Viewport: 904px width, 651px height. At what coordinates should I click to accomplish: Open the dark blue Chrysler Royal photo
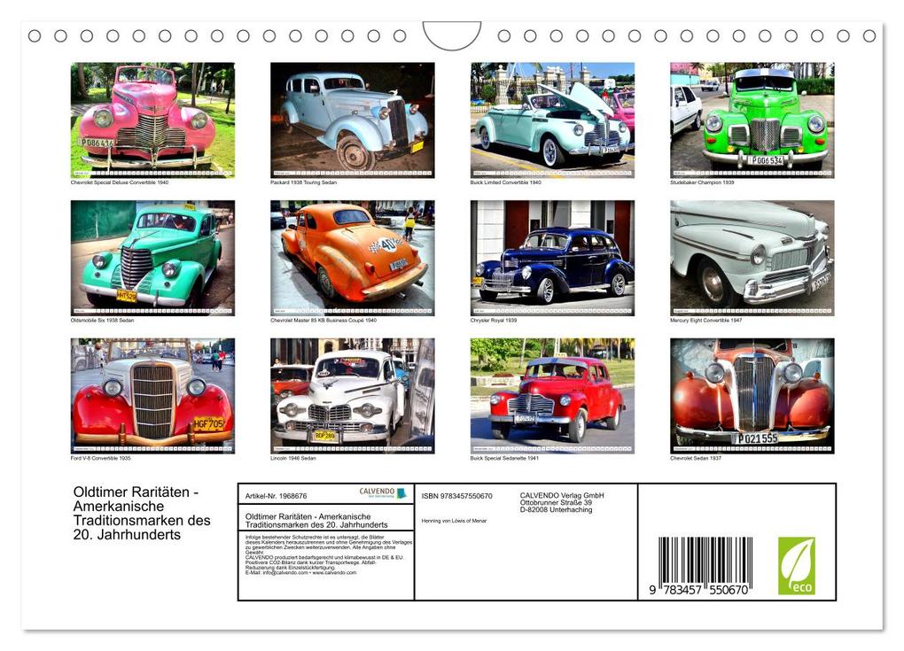pyautogui.click(x=552, y=258)
